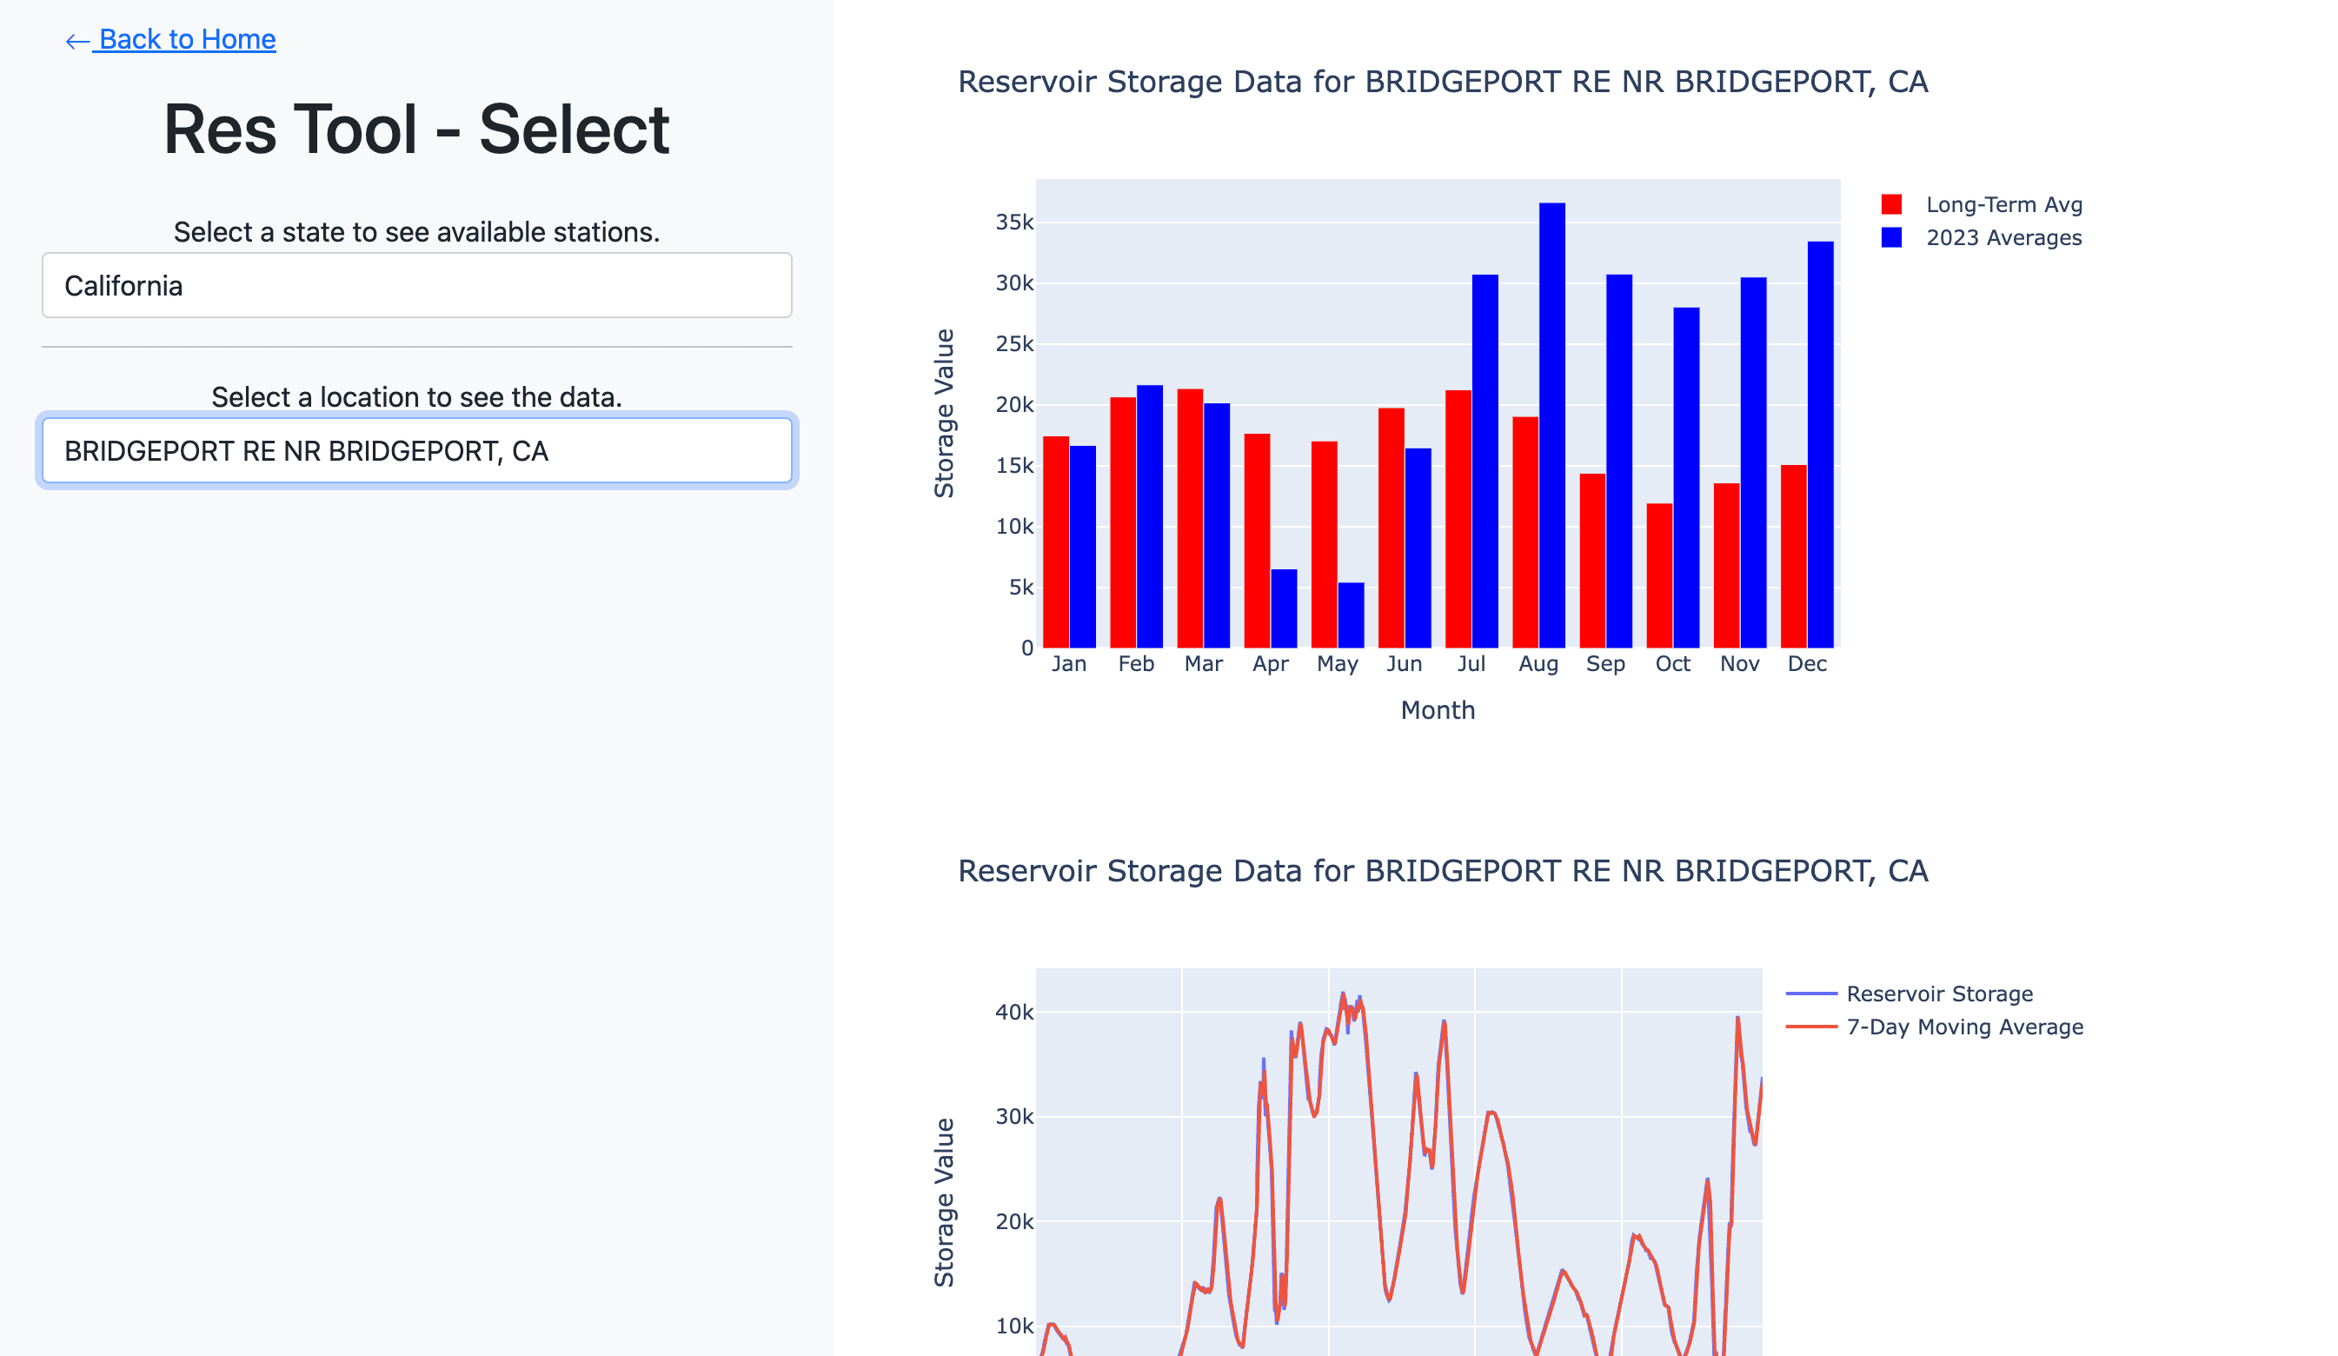Image resolution: width=2338 pixels, height=1356 pixels.
Task: Click the blue February 2023 bar
Action: 1150,516
